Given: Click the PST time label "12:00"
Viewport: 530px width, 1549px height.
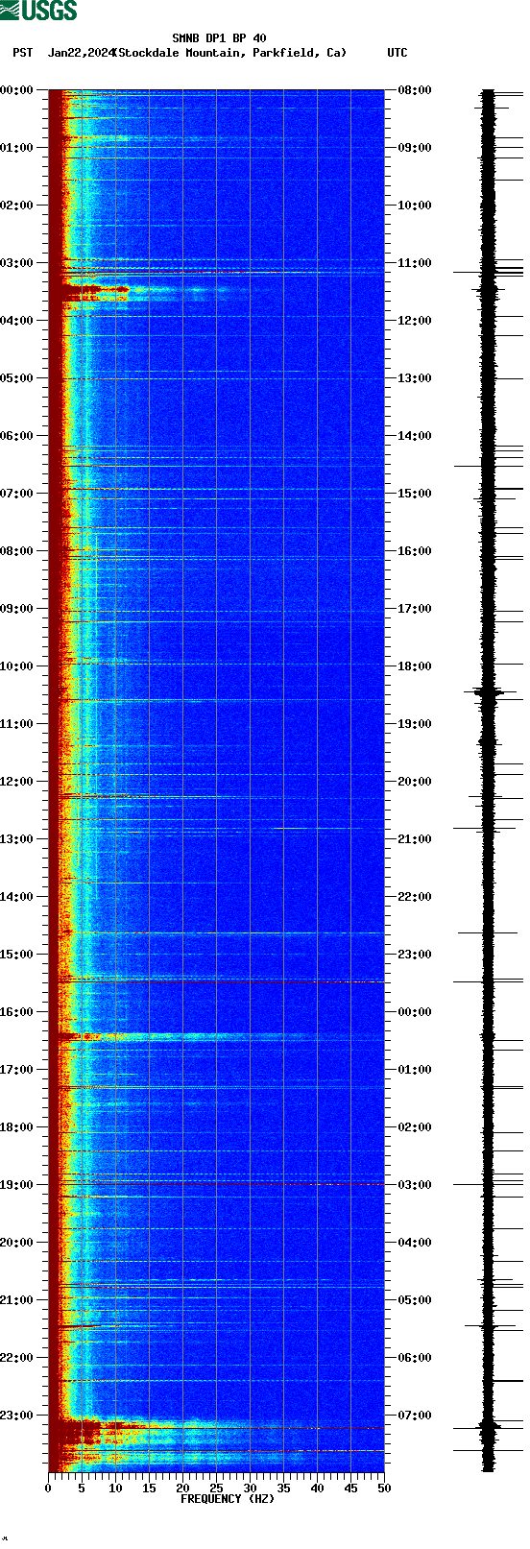Looking at the screenshot, I should tap(17, 782).
